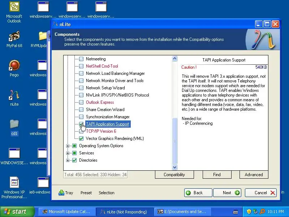This screenshot has width=289, height=217.
Task: Click the Find button
Action: [217, 175]
